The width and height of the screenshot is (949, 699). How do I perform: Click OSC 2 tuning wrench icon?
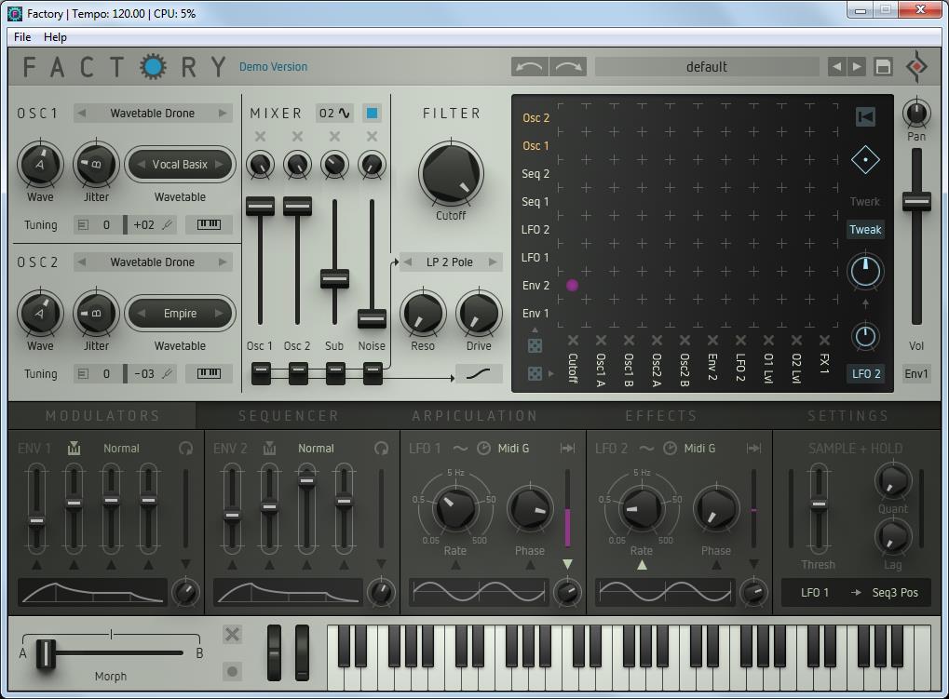[168, 373]
